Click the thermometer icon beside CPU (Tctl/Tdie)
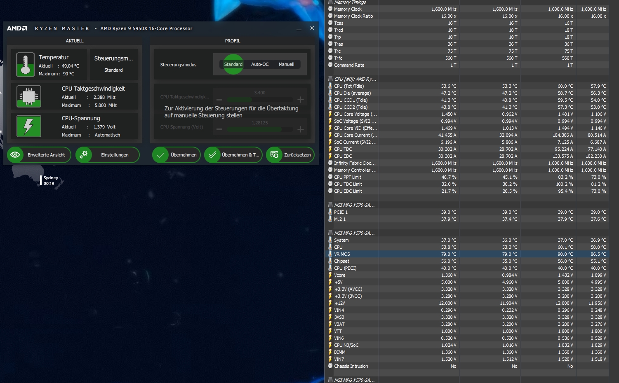 (x=330, y=86)
